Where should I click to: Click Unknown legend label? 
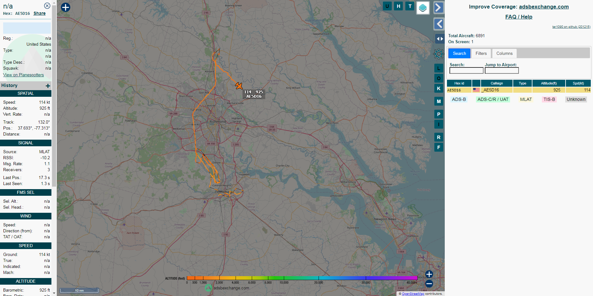pyautogui.click(x=576, y=99)
